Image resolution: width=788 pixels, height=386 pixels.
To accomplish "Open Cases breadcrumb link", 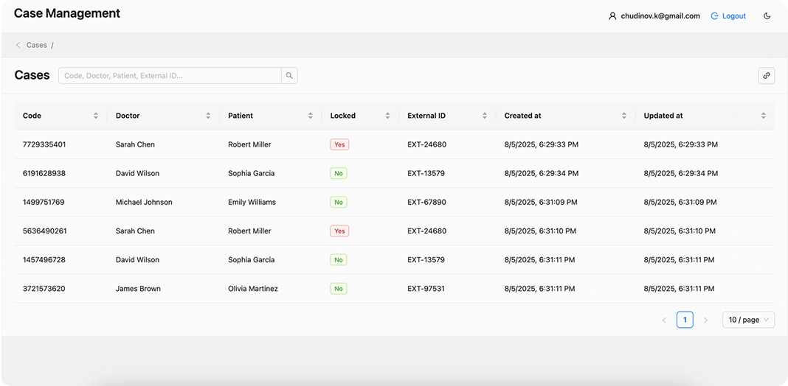I will point(36,45).
